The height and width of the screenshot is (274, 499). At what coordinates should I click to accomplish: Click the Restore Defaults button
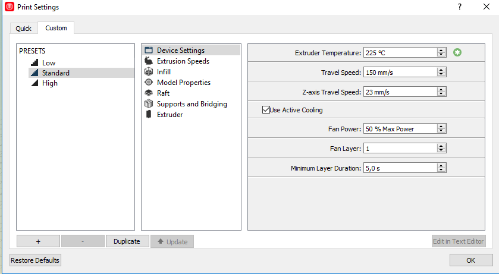tap(36, 260)
